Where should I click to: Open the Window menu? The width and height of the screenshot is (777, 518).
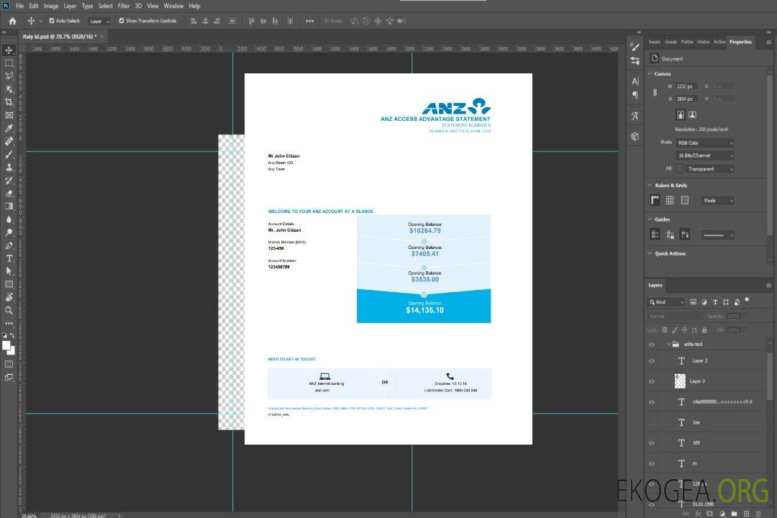[x=173, y=6]
